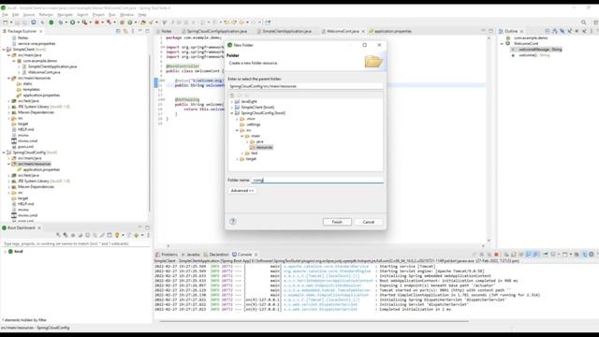Open the File menu
Image resolution: width=599 pixels, height=337 pixels.
tap(5, 15)
